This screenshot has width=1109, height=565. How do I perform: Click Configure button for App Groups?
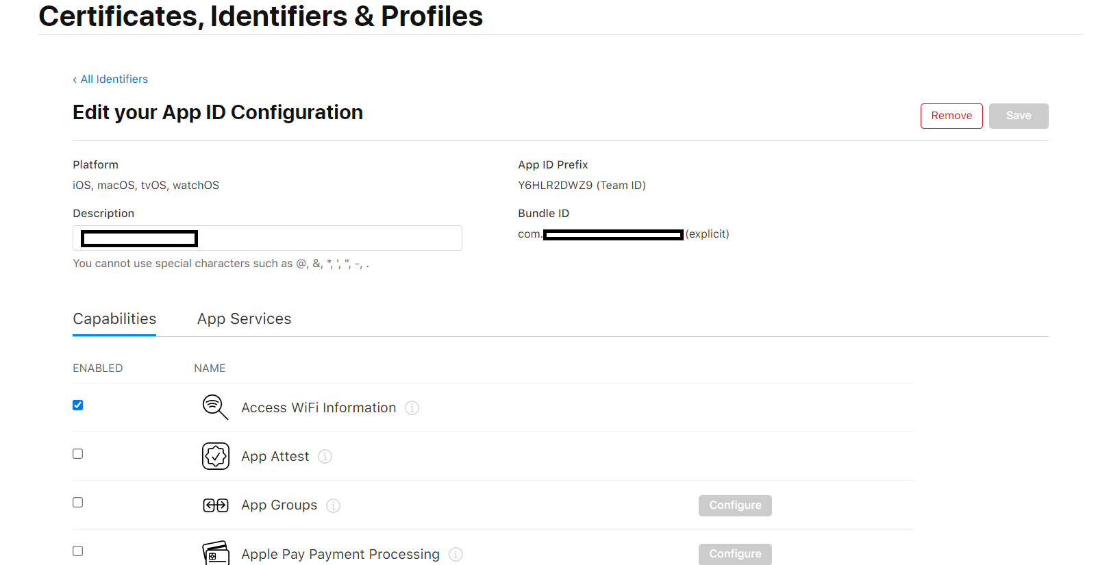coord(735,505)
